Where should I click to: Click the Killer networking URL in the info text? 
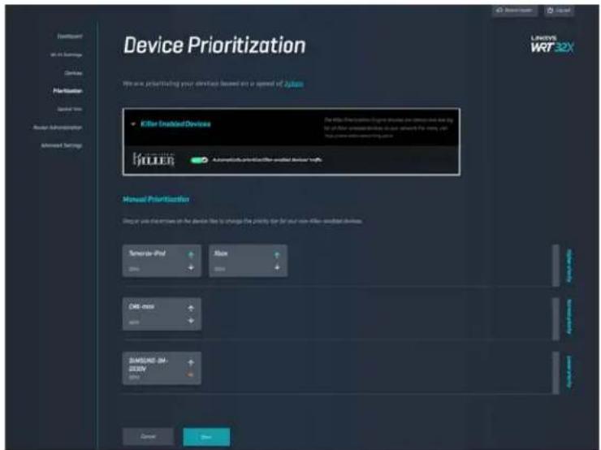[x=359, y=136]
